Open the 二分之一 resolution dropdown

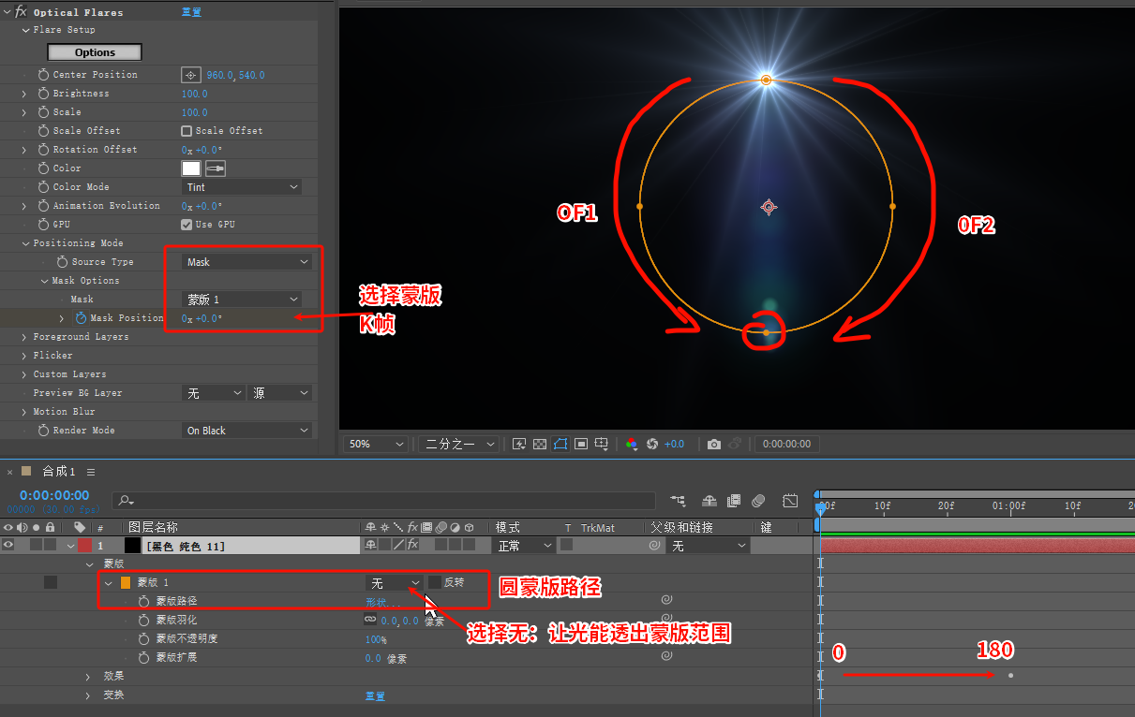458,444
